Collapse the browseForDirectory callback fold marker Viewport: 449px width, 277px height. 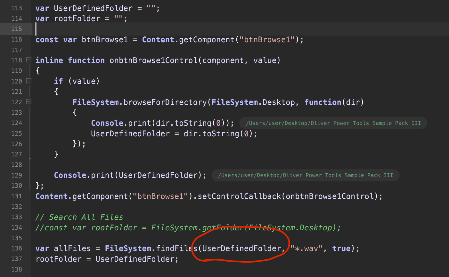pyautogui.click(x=28, y=102)
